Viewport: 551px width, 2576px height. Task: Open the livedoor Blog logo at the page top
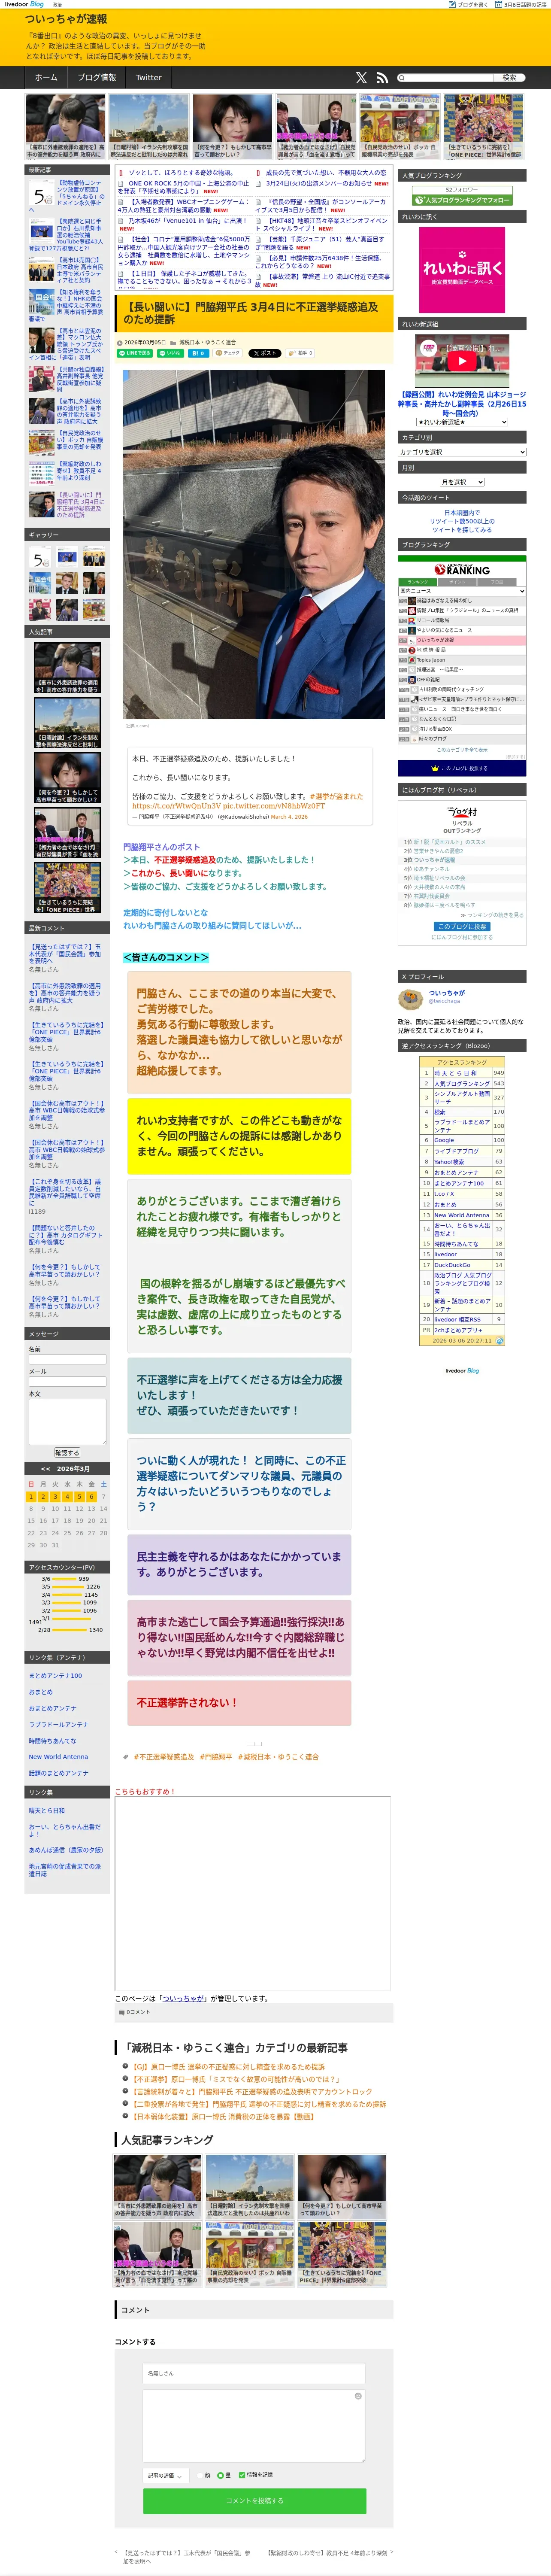(x=24, y=4)
